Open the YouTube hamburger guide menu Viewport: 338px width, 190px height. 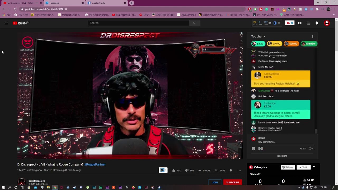click(6, 23)
